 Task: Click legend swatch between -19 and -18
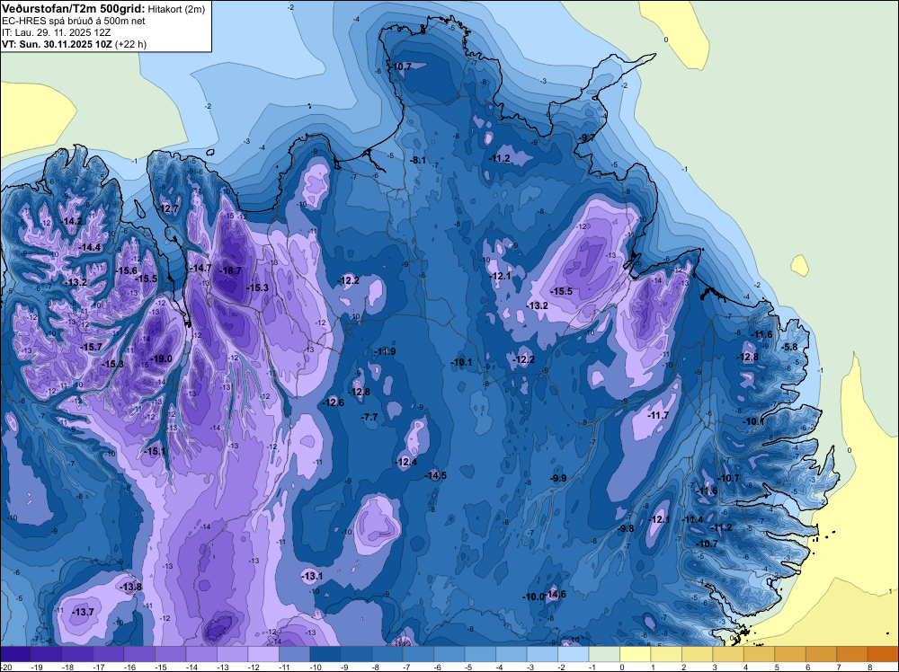coord(47,654)
